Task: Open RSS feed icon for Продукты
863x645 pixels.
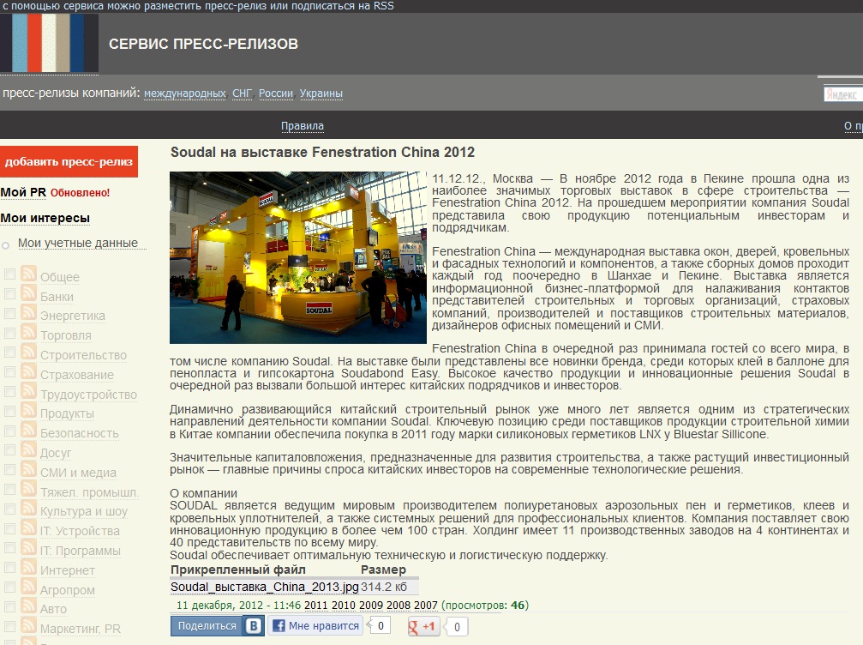Action: click(28, 411)
